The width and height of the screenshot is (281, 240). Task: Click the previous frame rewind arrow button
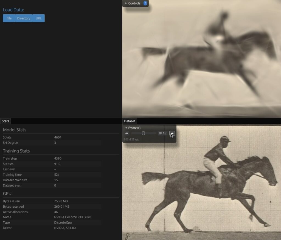[x=127, y=133]
